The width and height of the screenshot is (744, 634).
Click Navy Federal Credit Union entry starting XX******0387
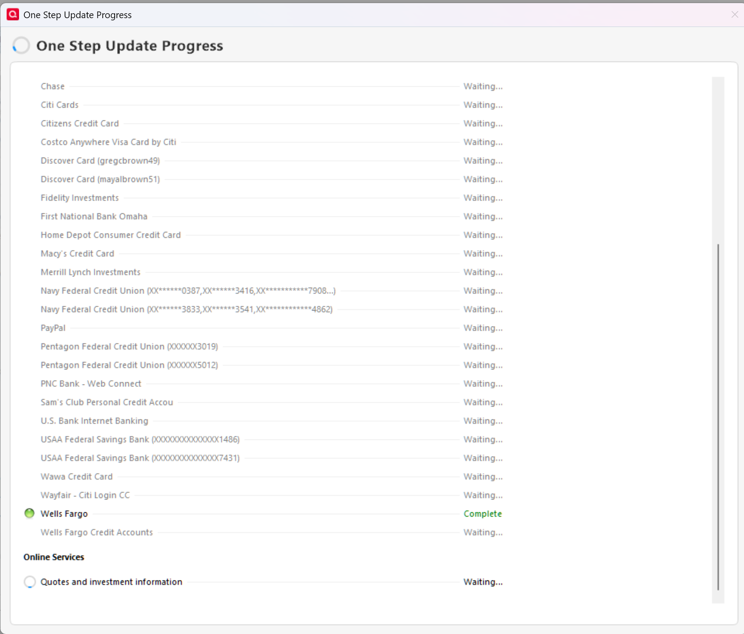point(188,291)
